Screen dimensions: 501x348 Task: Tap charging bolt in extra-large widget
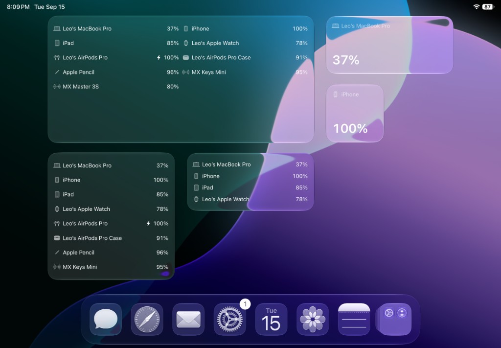159,58
